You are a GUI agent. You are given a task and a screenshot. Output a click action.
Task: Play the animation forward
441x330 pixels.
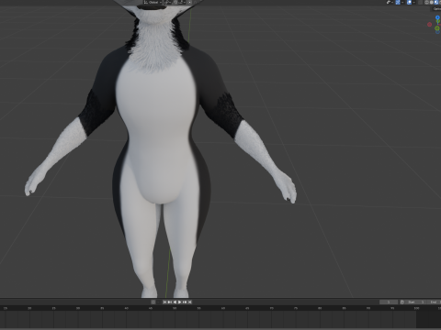point(180,302)
